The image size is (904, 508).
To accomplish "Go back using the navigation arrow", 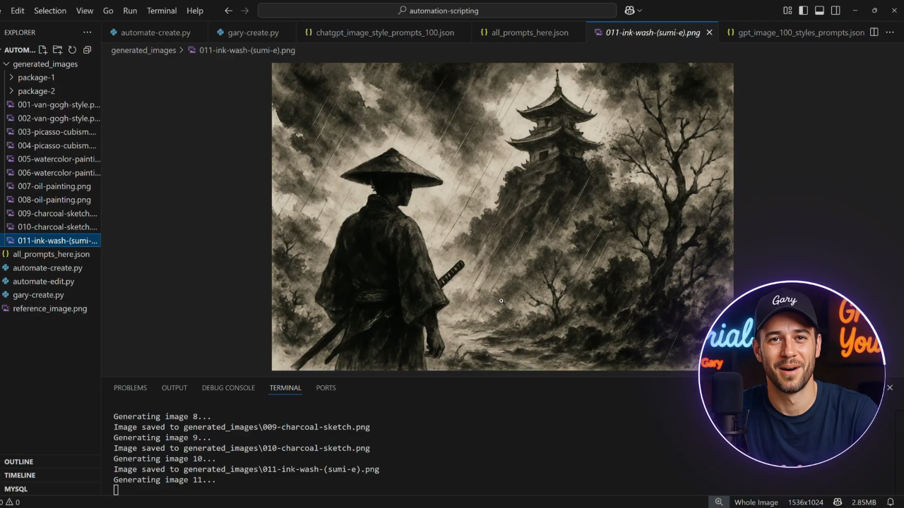I will point(228,11).
